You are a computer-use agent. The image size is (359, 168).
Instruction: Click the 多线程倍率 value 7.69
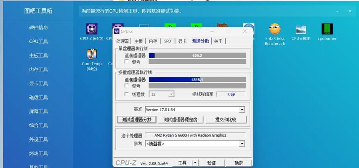tap(231, 94)
